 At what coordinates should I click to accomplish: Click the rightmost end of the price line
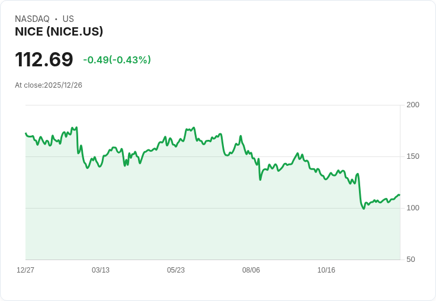click(400, 195)
